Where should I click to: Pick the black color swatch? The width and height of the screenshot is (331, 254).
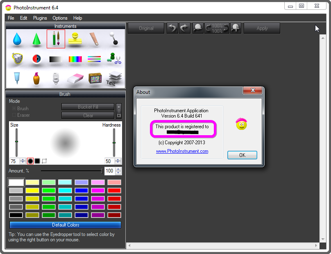[16, 215]
